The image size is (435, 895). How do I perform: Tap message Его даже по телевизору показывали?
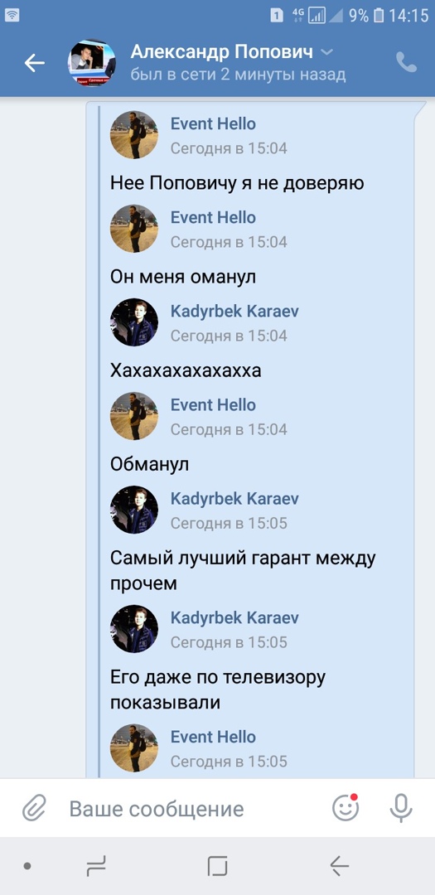[217, 690]
